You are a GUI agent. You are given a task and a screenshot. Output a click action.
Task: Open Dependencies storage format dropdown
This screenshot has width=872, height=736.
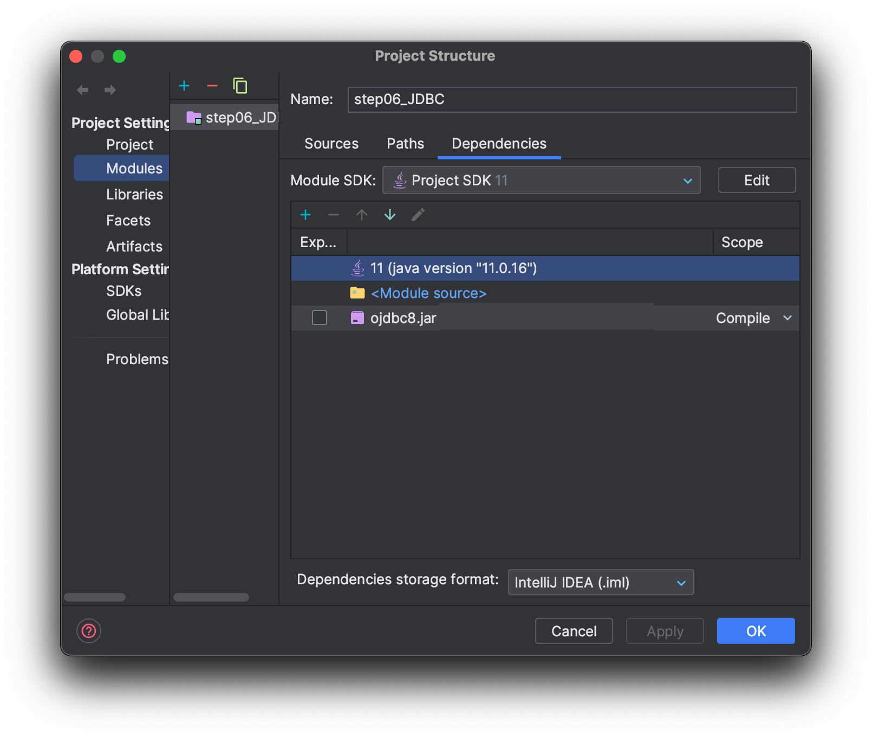(601, 583)
